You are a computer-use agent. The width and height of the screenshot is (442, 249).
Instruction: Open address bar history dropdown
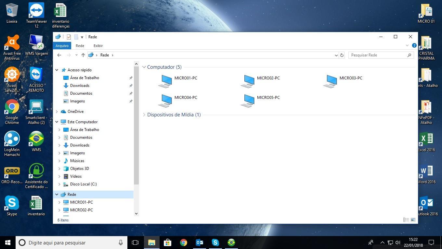click(336, 55)
